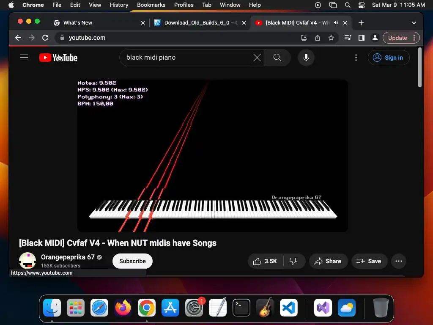Bookmark this tab with star
Image resolution: width=433 pixels, height=325 pixels.
(x=331, y=38)
